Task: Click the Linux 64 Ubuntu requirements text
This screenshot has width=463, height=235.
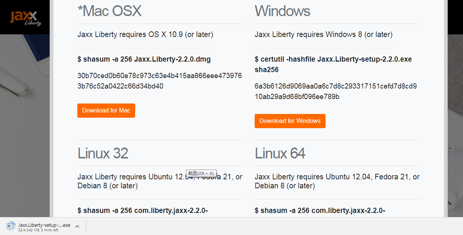Action: 337,181
